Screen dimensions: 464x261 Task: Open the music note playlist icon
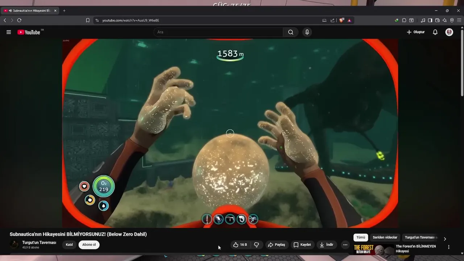423,20
